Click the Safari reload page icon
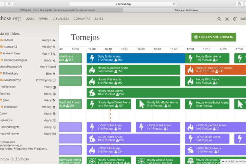 pyautogui.click(x=174, y=4)
